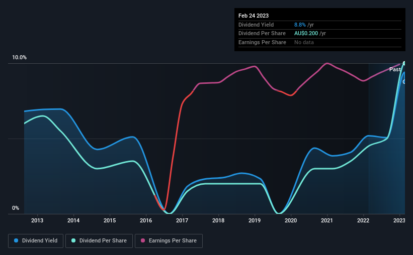This screenshot has height=255, width=413.
Task: Click the AU$0.200 dividend per share value
Action: click(306, 34)
